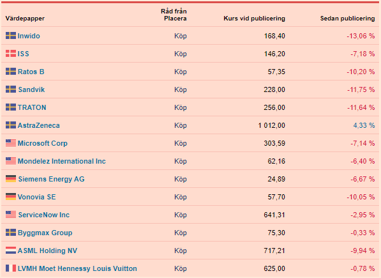The width and height of the screenshot is (381, 278).
Task: Click the US flag next to Microsoft Corp
Action: (11, 143)
